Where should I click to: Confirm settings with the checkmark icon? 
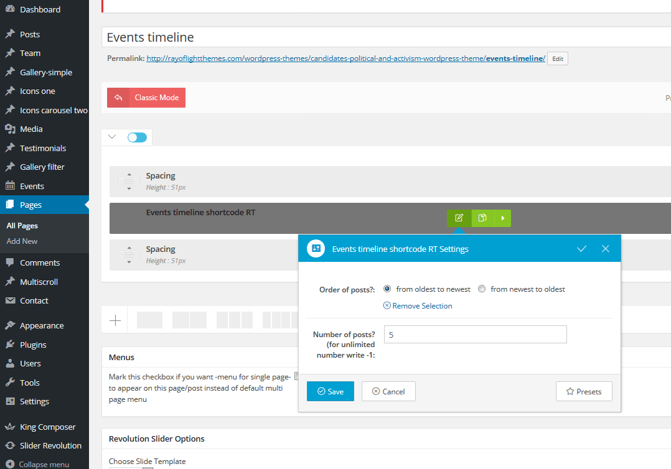tap(581, 249)
